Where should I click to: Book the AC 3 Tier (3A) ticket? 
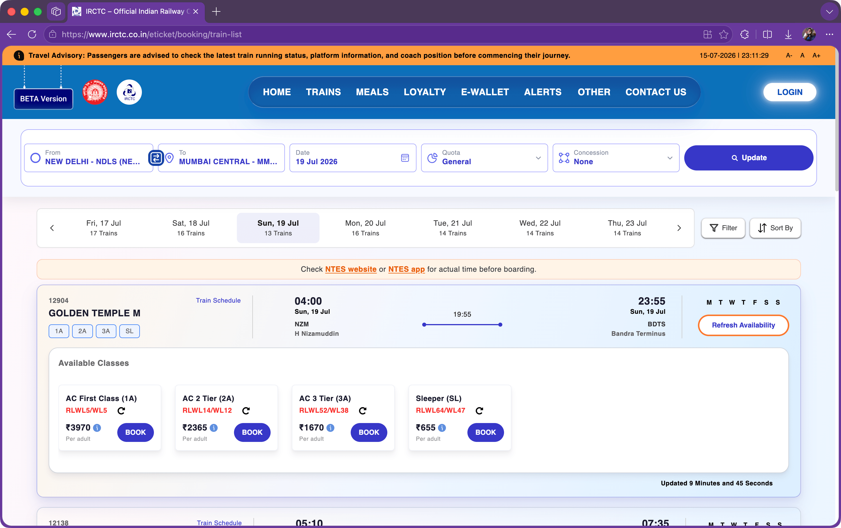pos(369,432)
